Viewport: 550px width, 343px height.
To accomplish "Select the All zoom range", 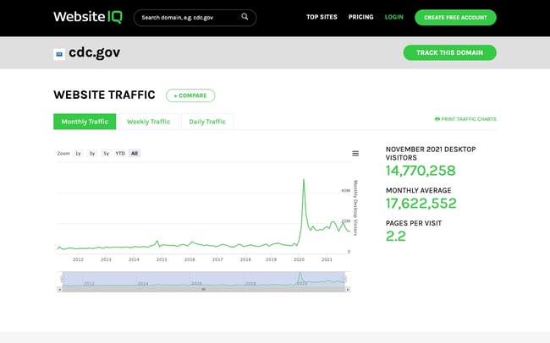I will pyautogui.click(x=135, y=154).
